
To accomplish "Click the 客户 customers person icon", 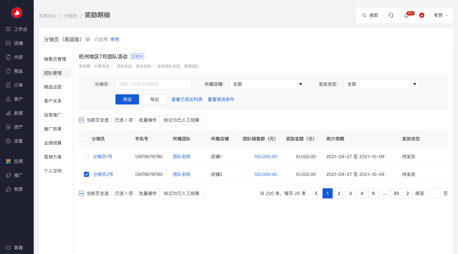I will click(8, 99).
